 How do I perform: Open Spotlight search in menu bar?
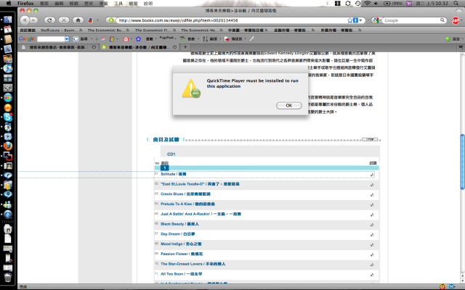[456, 3]
